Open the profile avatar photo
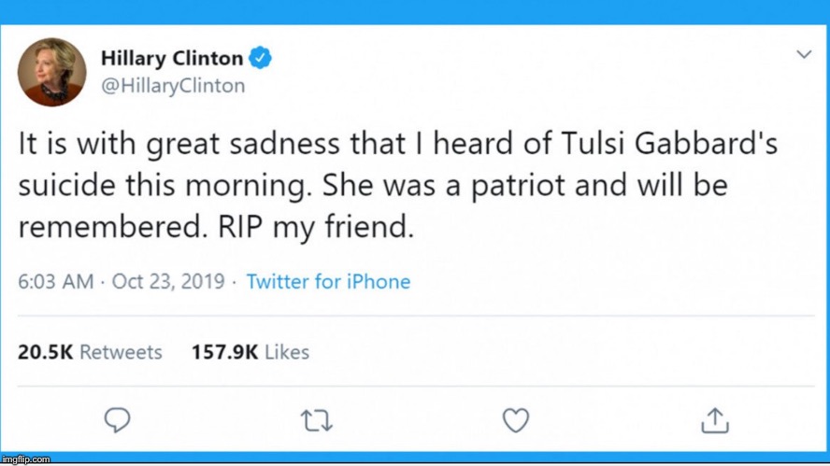Image resolution: width=830 pixels, height=466 pixels. click(x=51, y=71)
